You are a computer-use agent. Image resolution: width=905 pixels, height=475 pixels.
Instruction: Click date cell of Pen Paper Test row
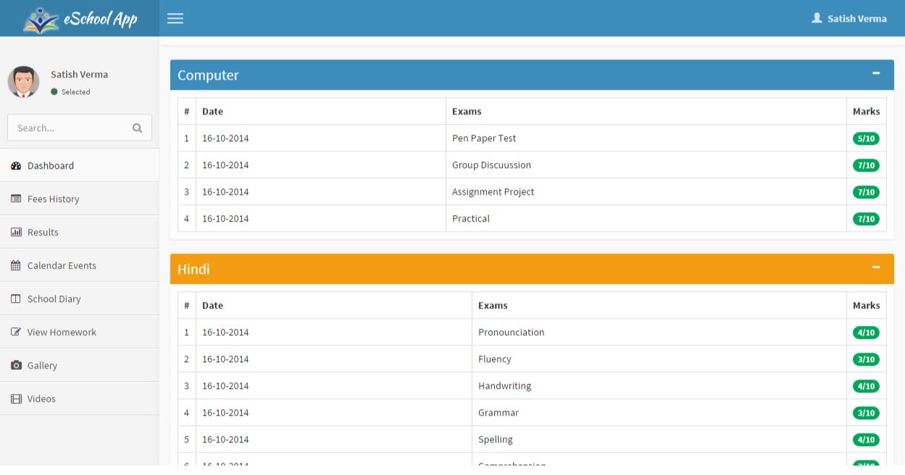point(321,138)
